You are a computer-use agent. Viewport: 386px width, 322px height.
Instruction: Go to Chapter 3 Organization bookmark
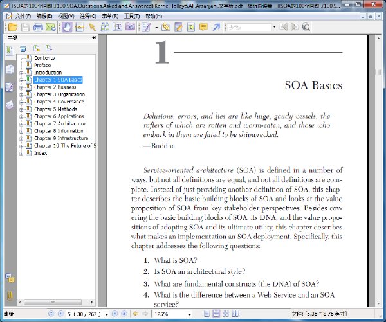tap(59, 94)
